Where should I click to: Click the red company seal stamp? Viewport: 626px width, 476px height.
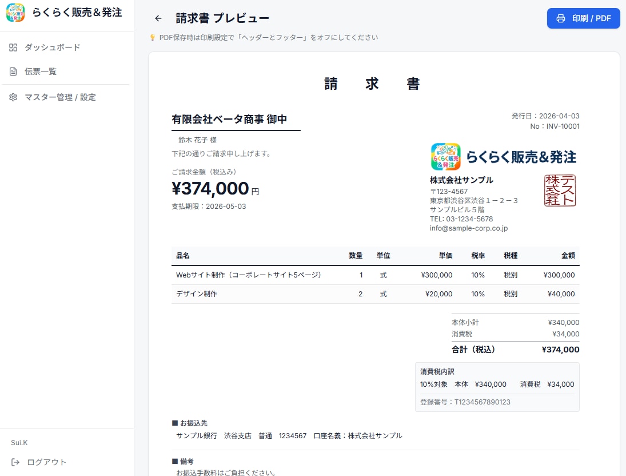tap(560, 191)
